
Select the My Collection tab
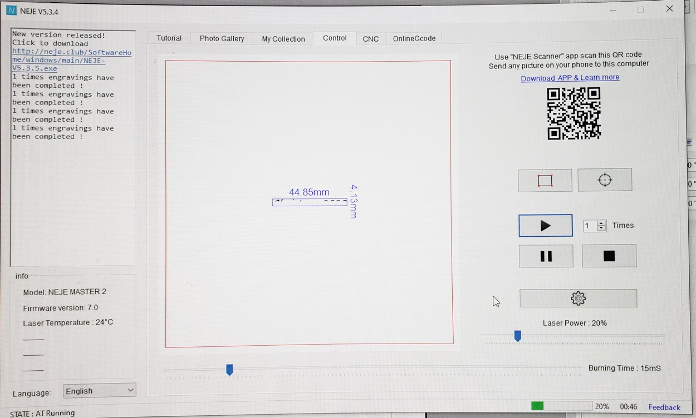coord(283,39)
